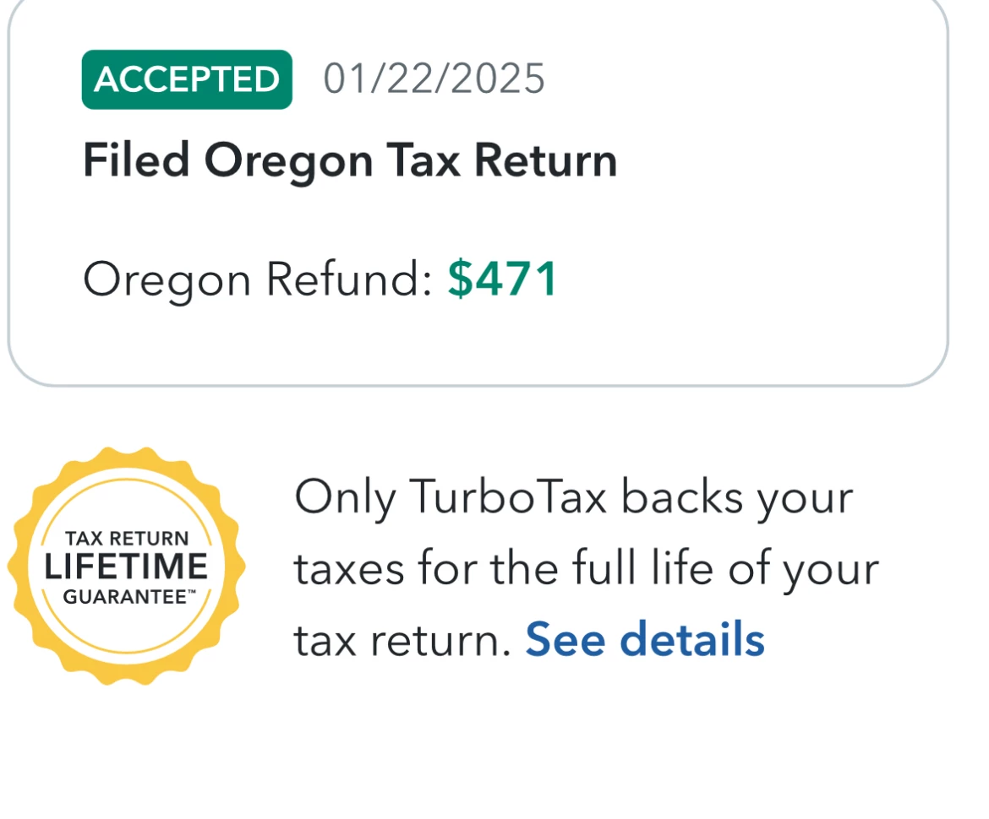This screenshot has height=819, width=989.
Task: Select the TurboTax guarantee promotional text
Action: 583,567
